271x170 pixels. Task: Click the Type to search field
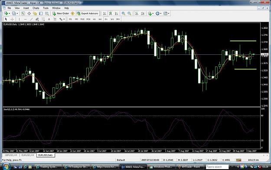click(217, 167)
